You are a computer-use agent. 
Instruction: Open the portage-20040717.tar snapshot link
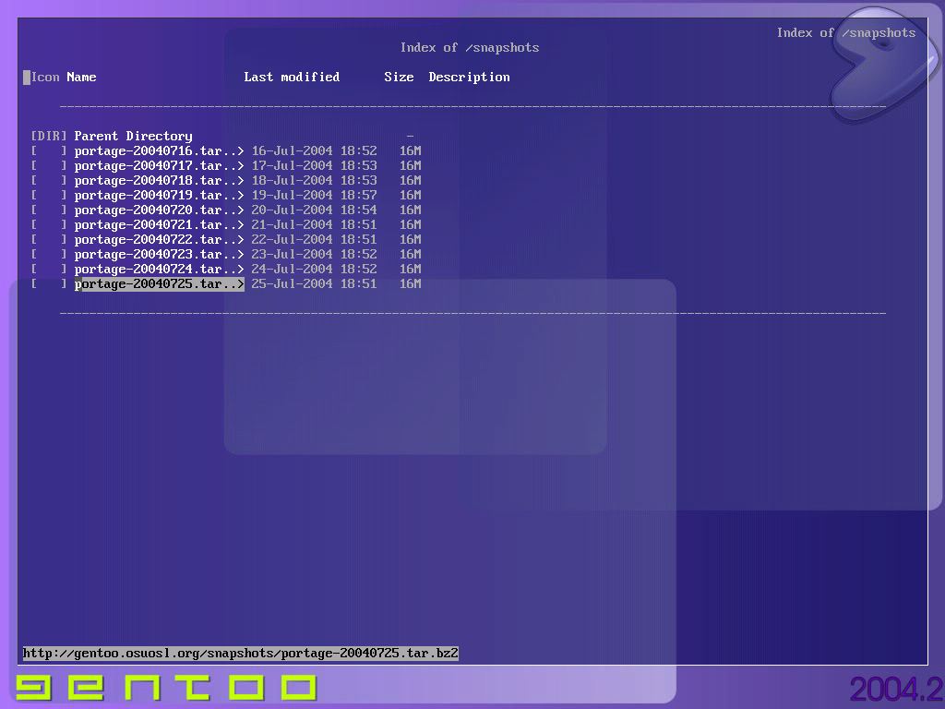point(159,166)
